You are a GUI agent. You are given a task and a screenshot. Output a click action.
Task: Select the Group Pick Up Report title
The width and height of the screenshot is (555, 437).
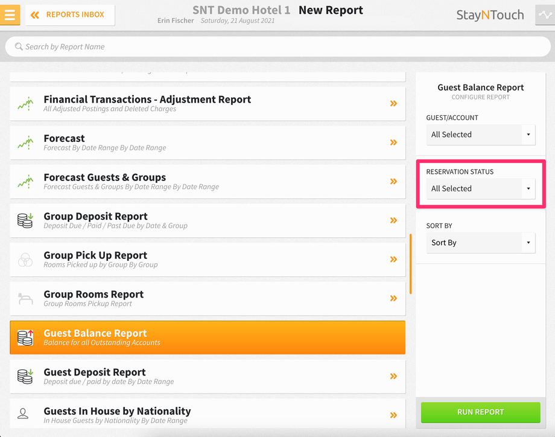pos(95,255)
